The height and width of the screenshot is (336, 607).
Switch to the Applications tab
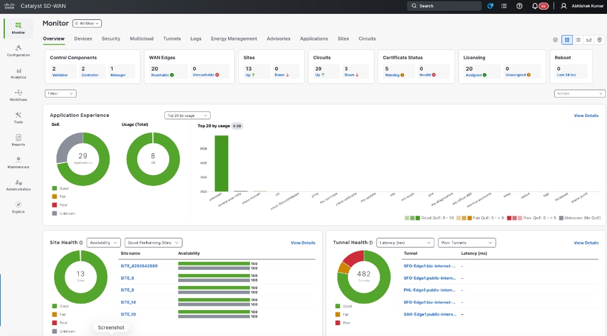[314, 39]
